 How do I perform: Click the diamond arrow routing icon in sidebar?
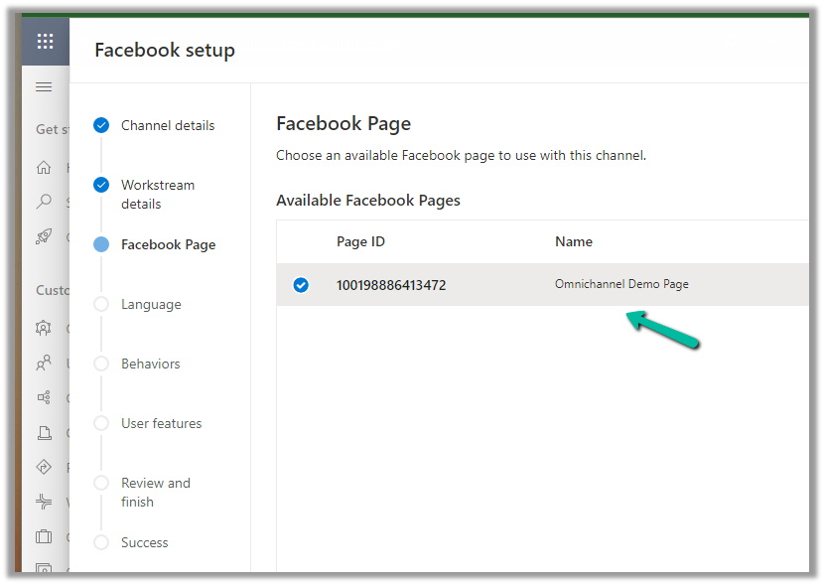[44, 467]
